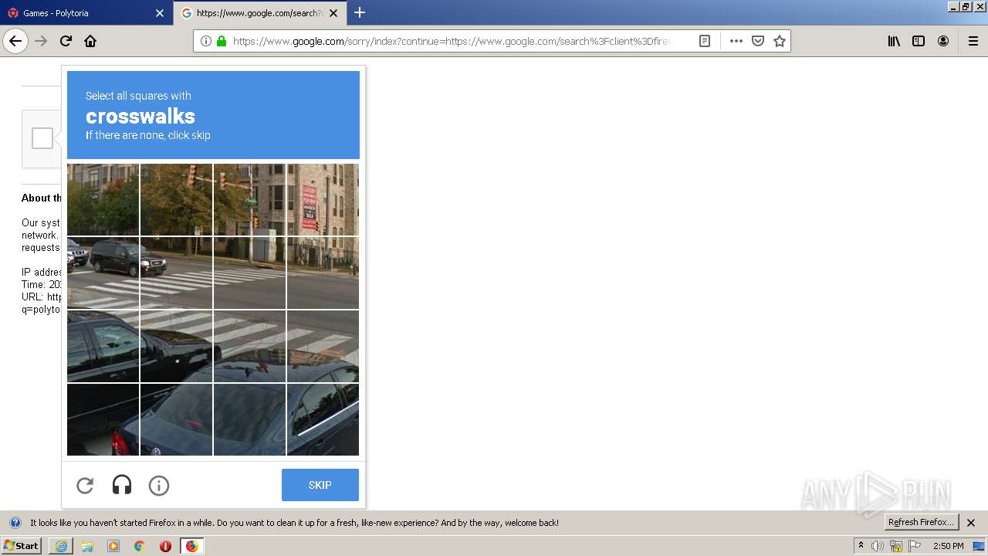Show hidden system tray icons
The image size is (988, 556).
[861, 546]
